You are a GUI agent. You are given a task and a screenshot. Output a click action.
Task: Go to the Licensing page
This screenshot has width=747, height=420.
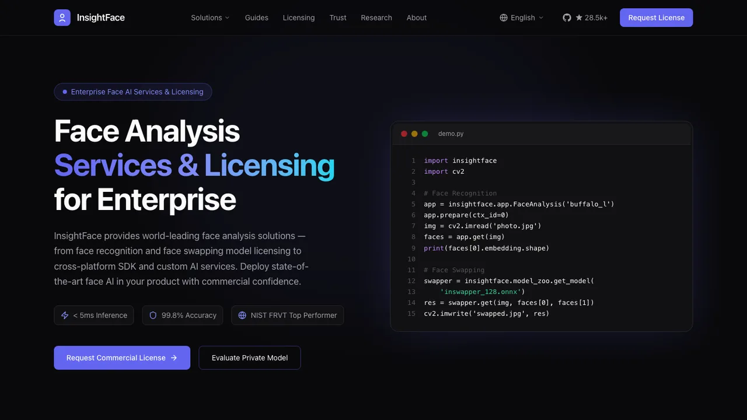[x=299, y=17]
